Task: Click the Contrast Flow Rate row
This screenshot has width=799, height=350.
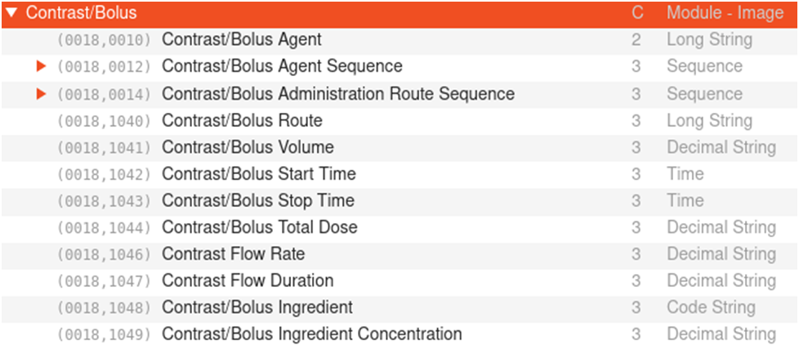Action: 233,254
